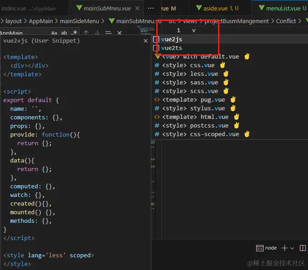
Task: Click the AppMain breadcrumb
Action: click(x=41, y=21)
